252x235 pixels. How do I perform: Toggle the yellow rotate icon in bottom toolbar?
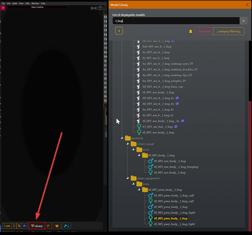(19, 226)
